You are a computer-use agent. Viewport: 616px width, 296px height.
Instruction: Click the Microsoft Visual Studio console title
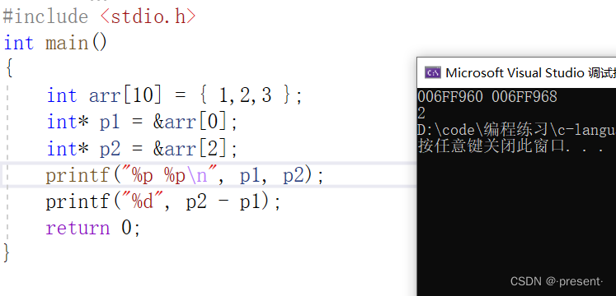click(530, 73)
